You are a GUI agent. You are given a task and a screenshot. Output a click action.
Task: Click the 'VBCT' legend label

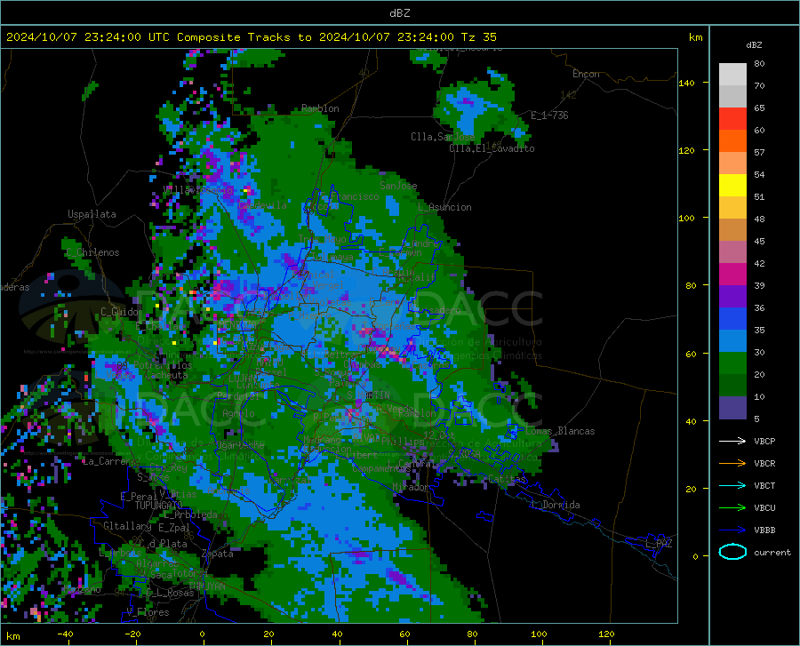coord(764,485)
